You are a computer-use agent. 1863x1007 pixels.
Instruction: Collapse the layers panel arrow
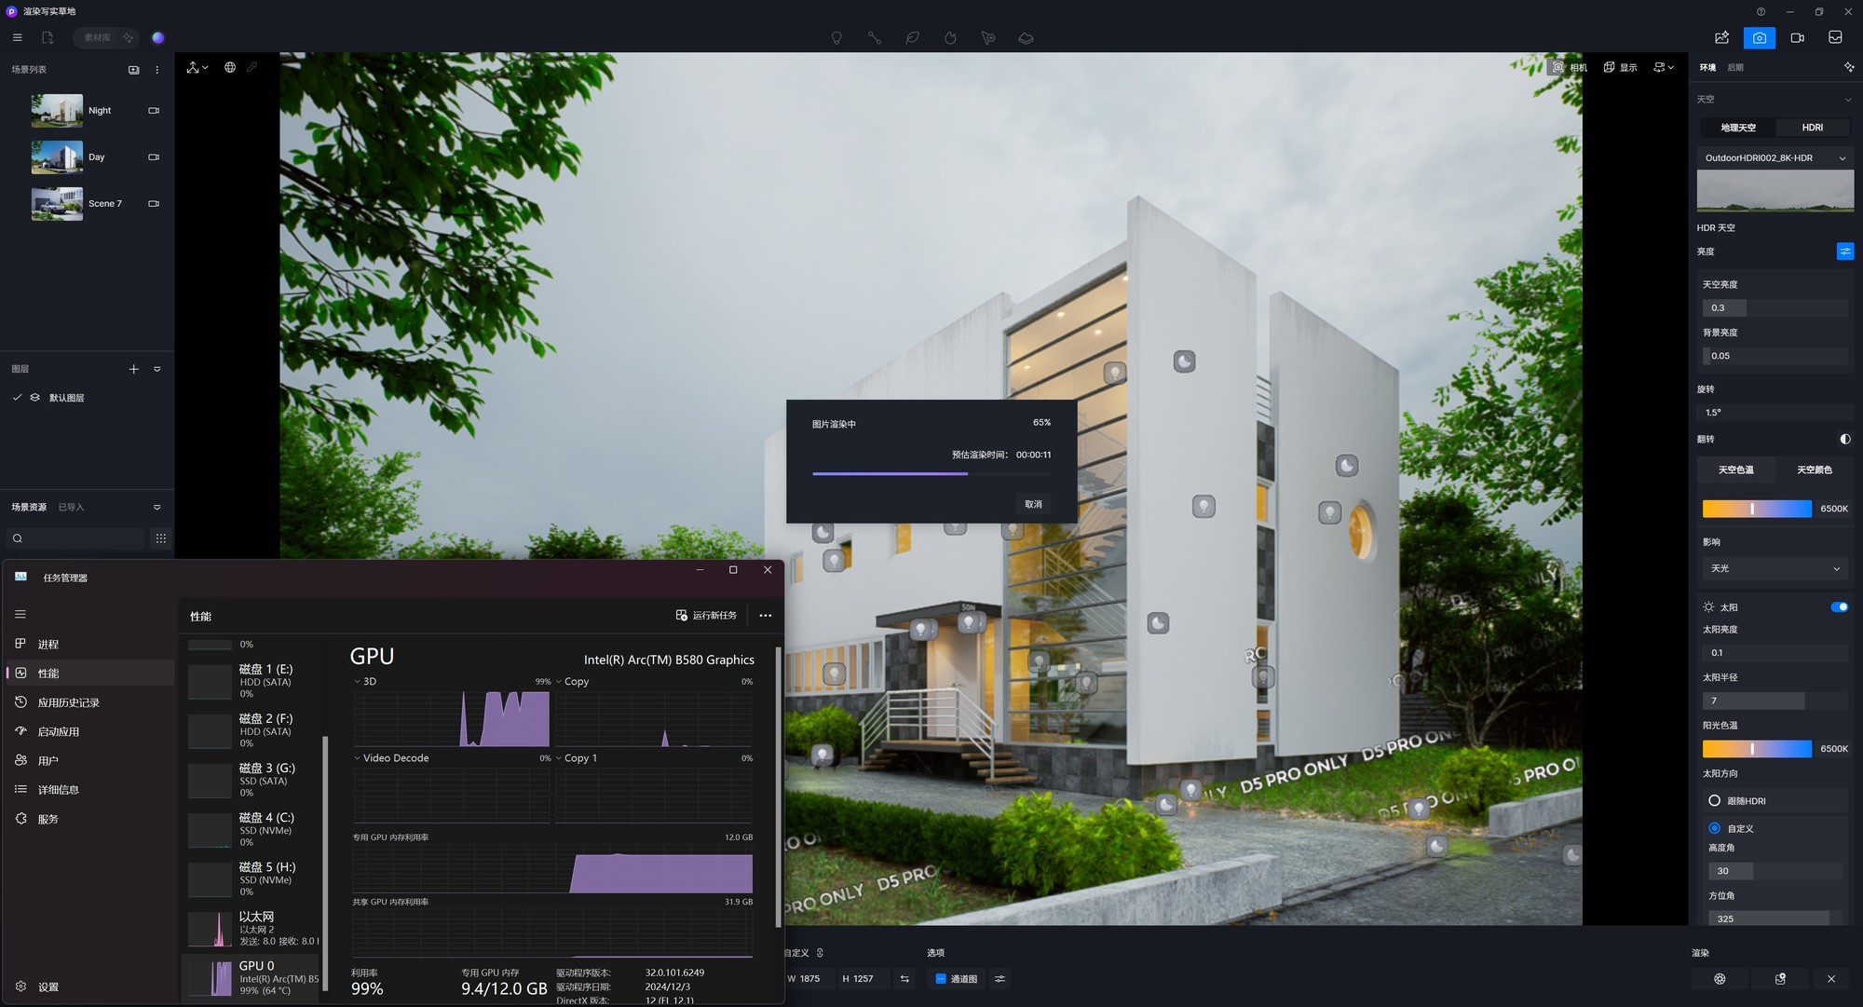pos(156,369)
